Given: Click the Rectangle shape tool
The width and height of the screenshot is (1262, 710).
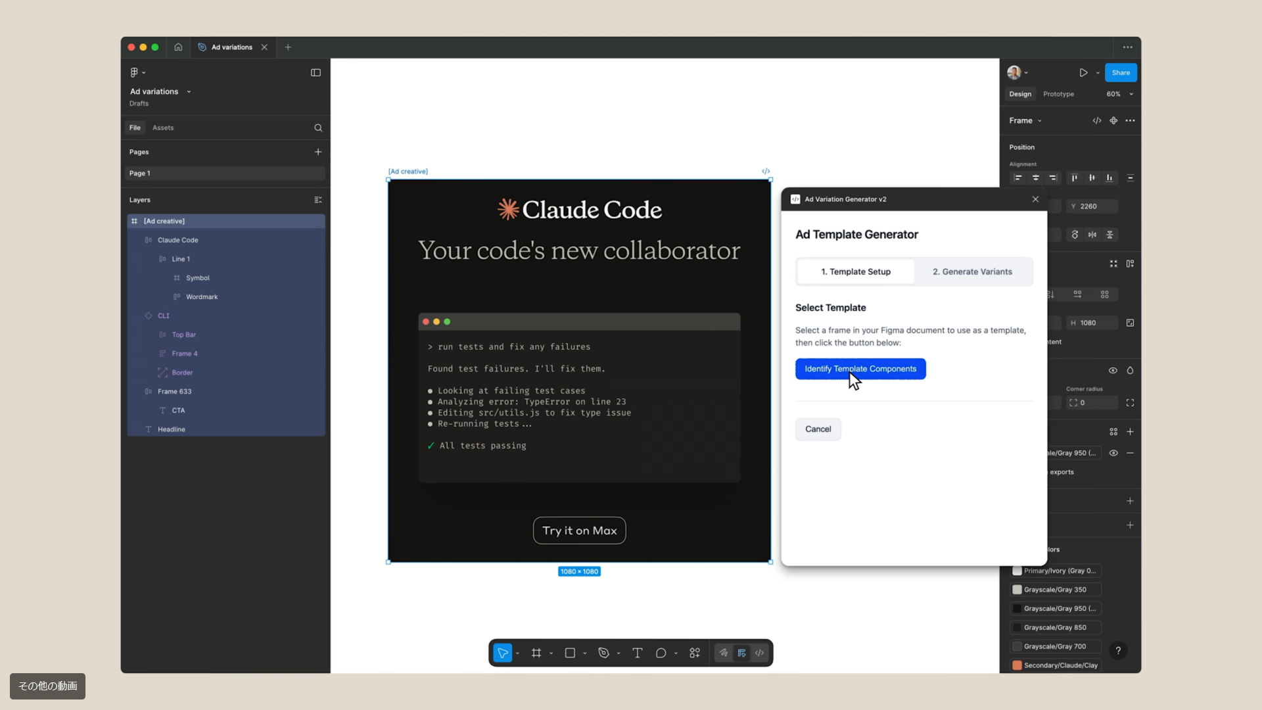Looking at the screenshot, I should point(570,653).
